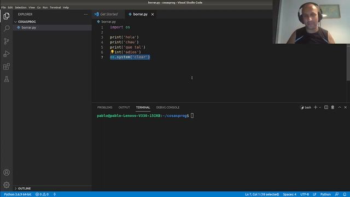Image resolution: width=350 pixels, height=197 pixels.
Task: Click the status bar icon after warnings count
Action: [55, 194]
